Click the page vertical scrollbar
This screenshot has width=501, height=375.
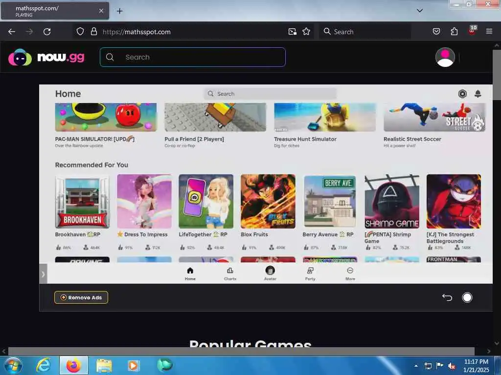coord(496,75)
